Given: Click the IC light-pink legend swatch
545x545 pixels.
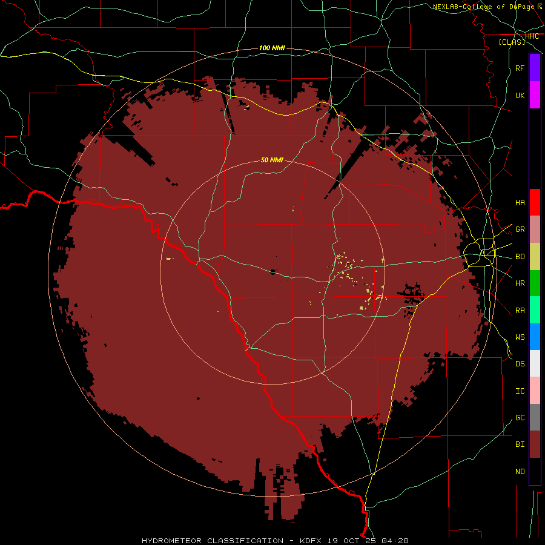Looking at the screenshot, I should [x=535, y=391].
